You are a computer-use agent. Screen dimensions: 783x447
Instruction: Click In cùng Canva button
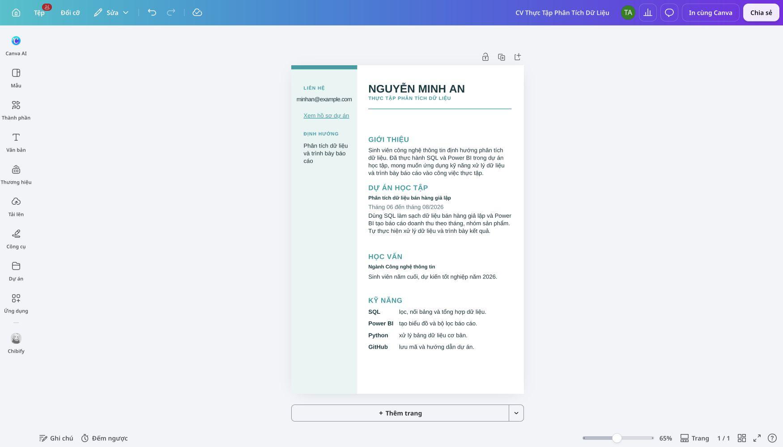point(711,13)
